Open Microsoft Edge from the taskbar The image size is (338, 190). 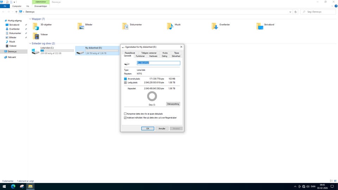pyautogui.click(x=13, y=186)
